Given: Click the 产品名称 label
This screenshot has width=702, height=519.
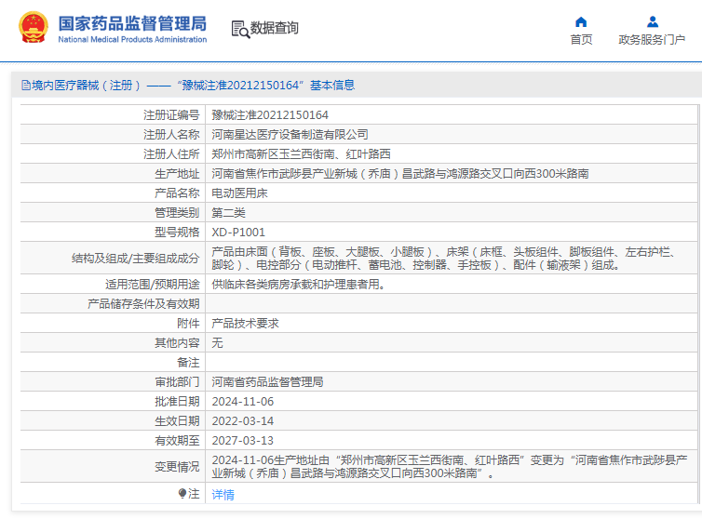Looking at the screenshot, I should point(177,193).
